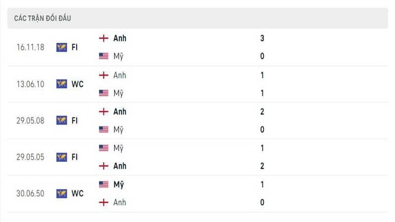Open the 13.06.10 WC match date

(x=30, y=84)
